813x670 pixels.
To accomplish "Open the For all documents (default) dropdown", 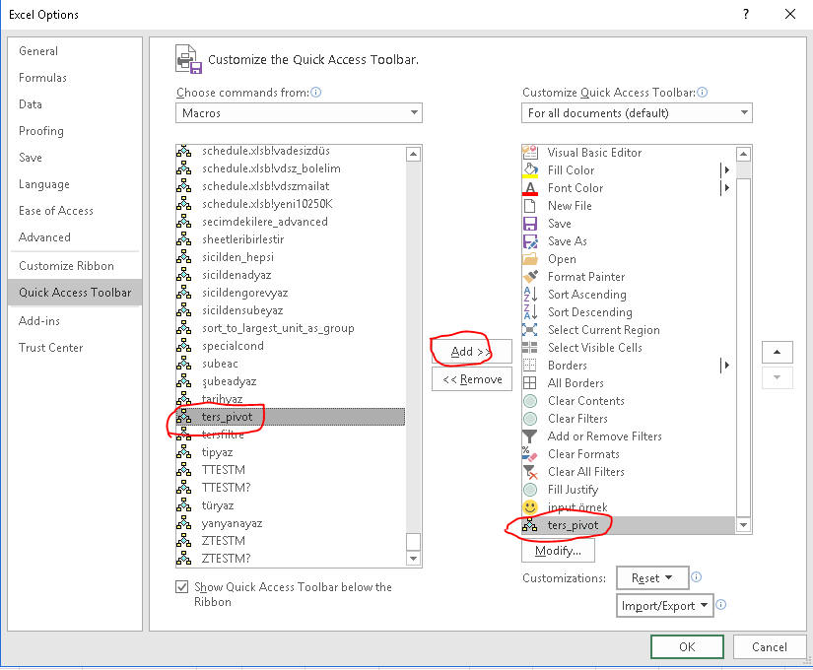I will pos(637,113).
